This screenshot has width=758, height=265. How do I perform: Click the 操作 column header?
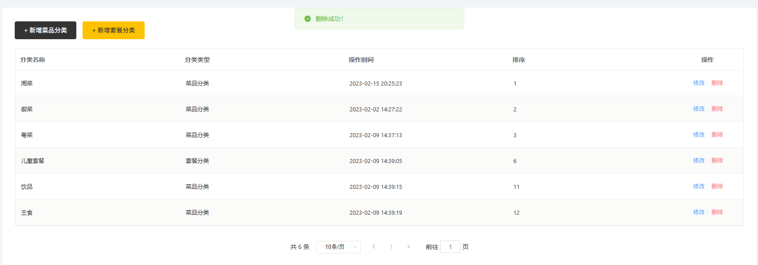(x=708, y=60)
